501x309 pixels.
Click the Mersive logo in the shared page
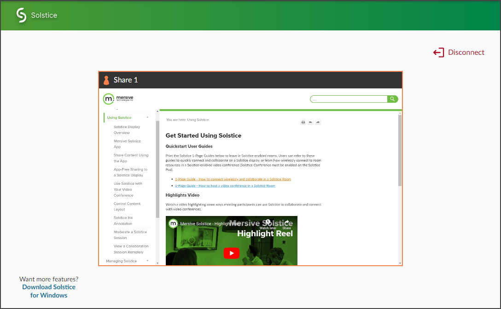(118, 99)
